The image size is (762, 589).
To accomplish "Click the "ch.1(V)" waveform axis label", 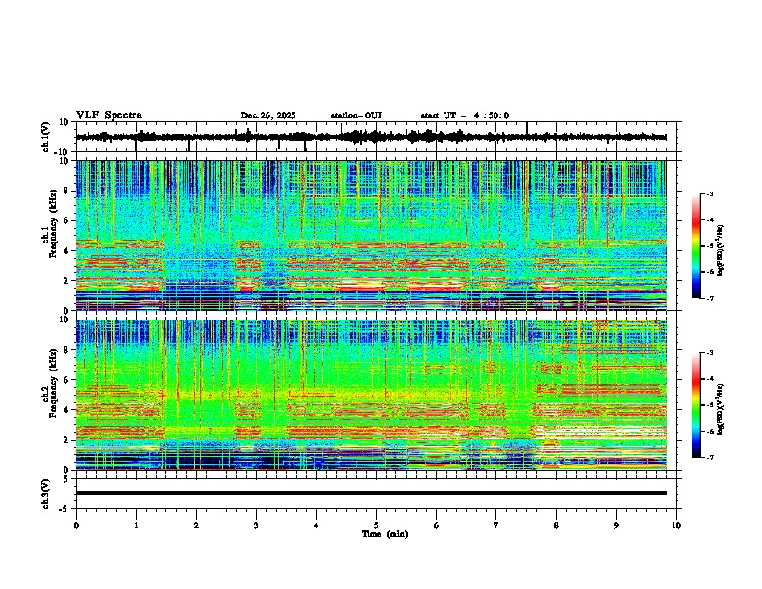I will (x=46, y=137).
